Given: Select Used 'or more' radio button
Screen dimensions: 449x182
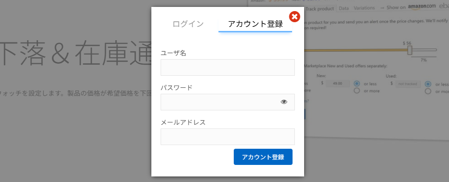Looking at the screenshot, I should pos(428,91).
